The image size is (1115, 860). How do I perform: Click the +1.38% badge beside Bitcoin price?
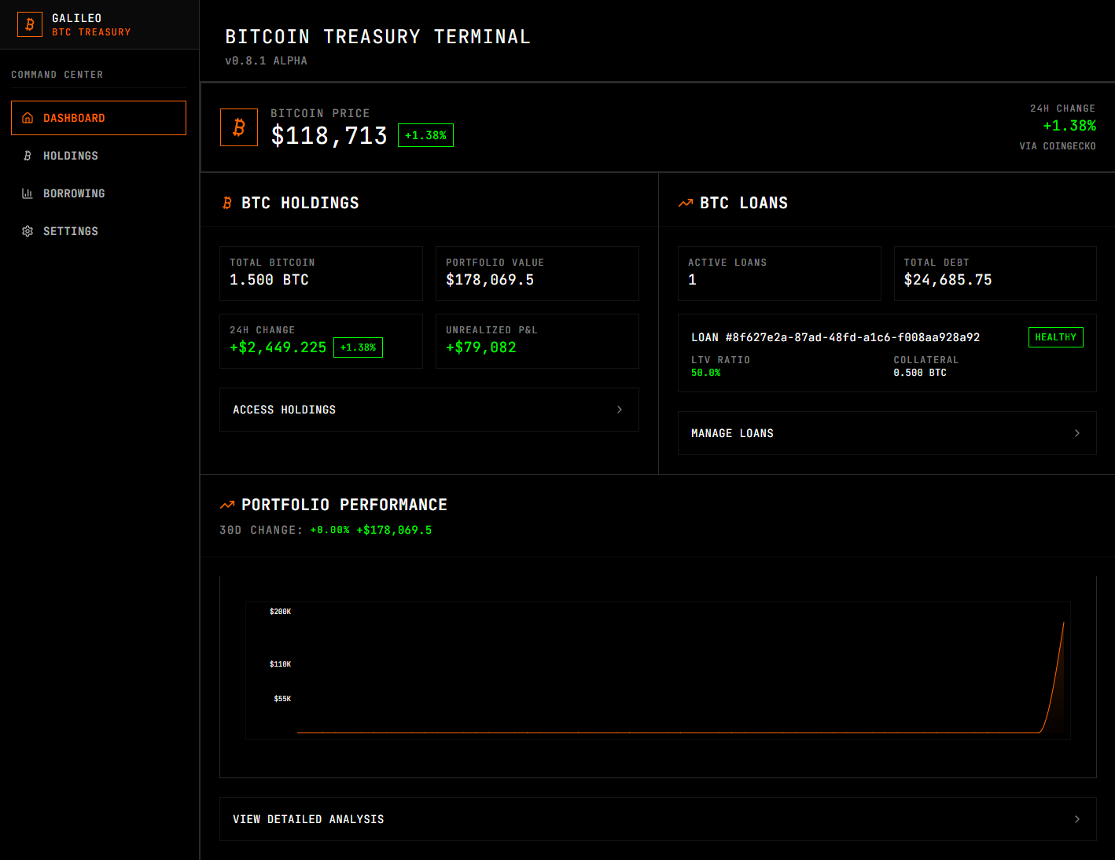point(425,135)
